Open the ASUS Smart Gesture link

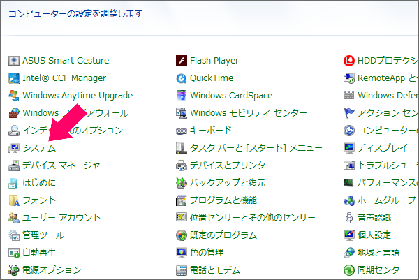tap(66, 61)
